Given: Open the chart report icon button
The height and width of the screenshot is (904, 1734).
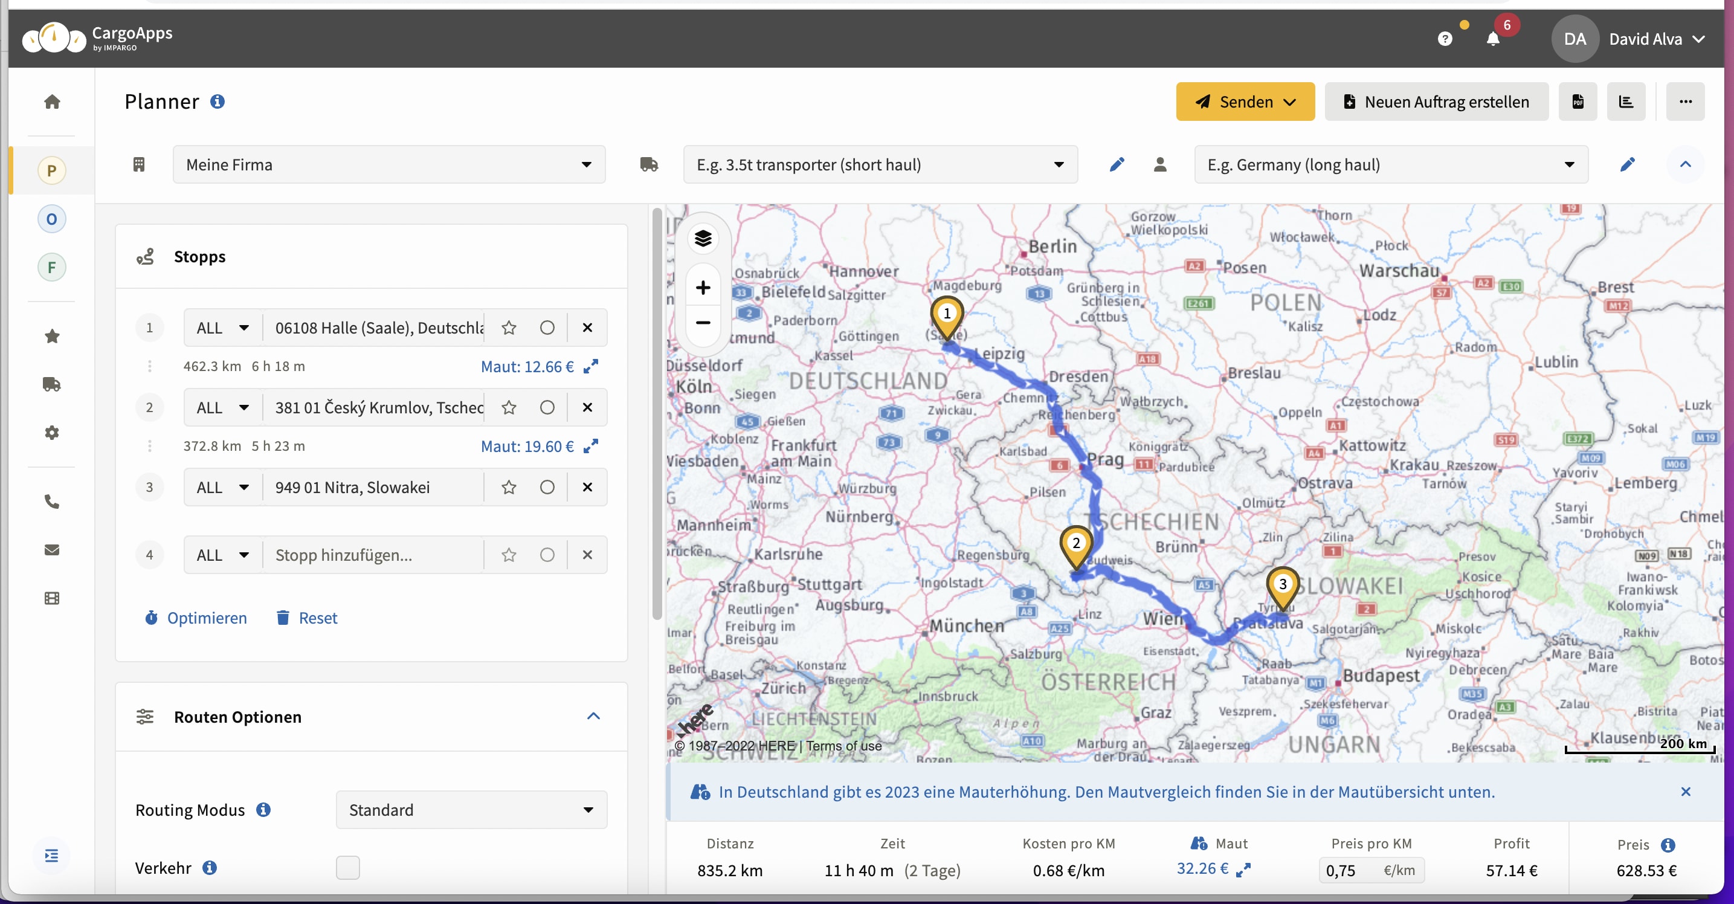Looking at the screenshot, I should point(1626,102).
